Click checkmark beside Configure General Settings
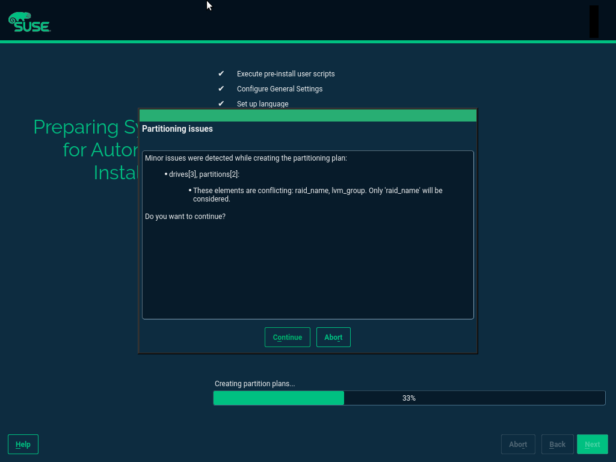Image resolution: width=616 pixels, height=462 pixels. click(x=221, y=88)
